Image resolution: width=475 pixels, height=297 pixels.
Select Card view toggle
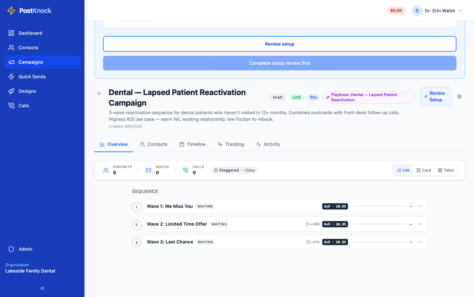tap(424, 170)
